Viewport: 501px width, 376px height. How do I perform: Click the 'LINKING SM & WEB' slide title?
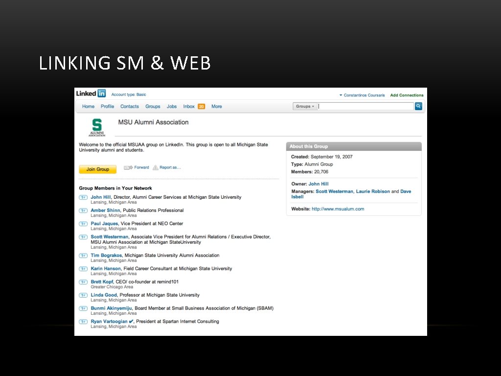[x=125, y=63]
